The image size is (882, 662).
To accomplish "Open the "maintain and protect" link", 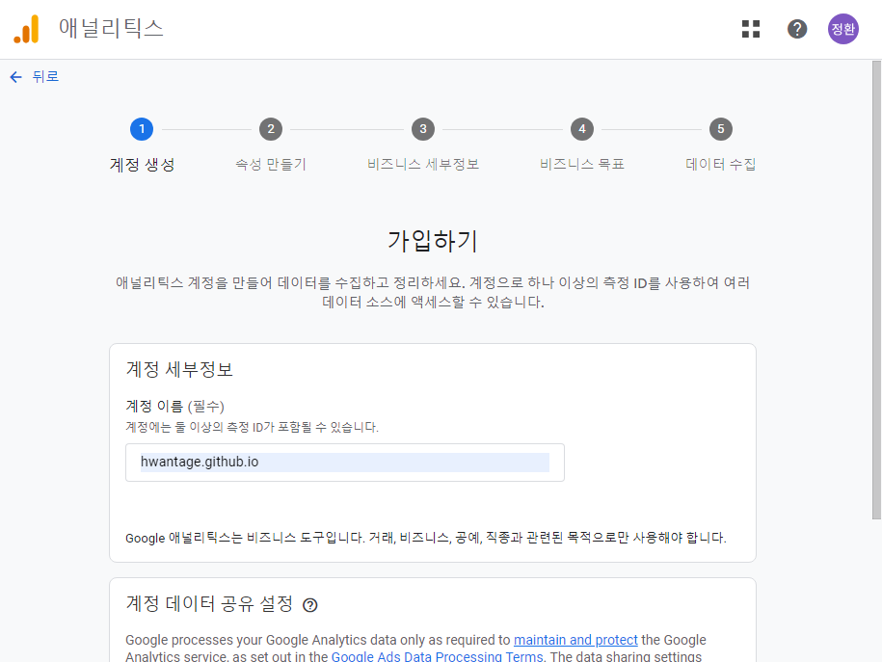I will (x=575, y=640).
